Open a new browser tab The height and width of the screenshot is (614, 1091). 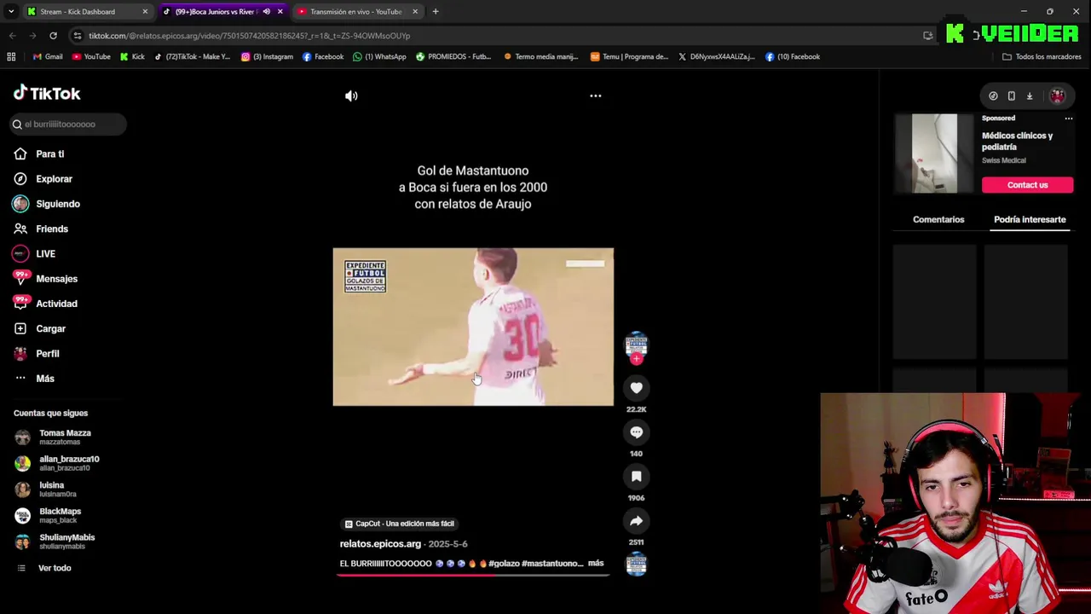pyautogui.click(x=436, y=12)
